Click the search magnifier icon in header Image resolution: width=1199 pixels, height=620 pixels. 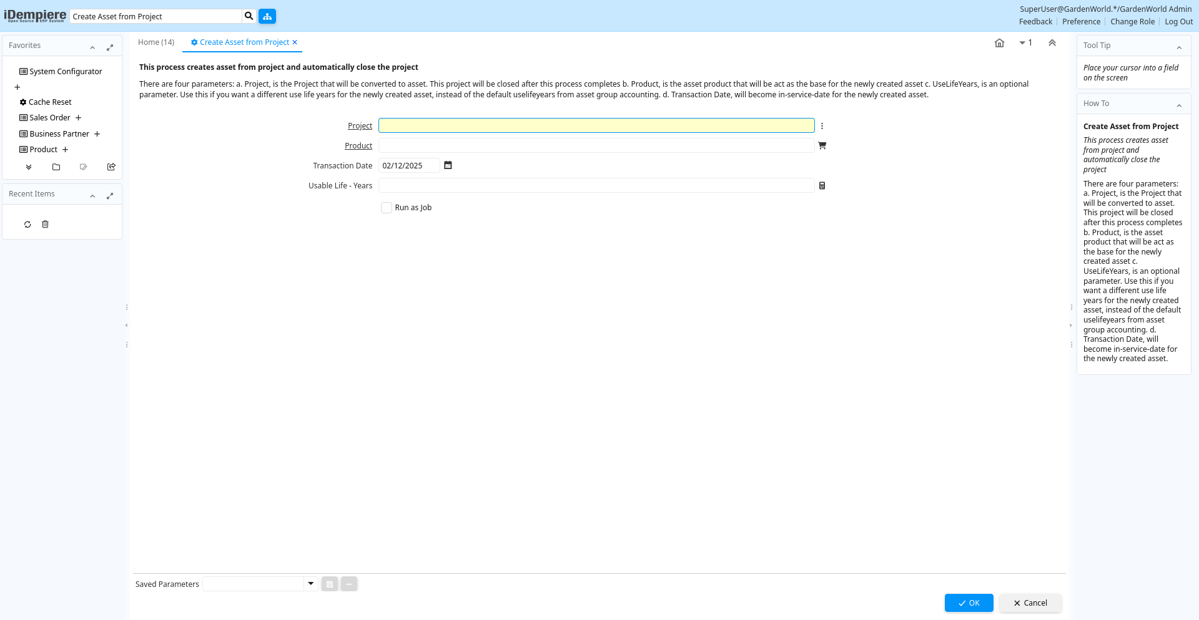[x=249, y=16]
